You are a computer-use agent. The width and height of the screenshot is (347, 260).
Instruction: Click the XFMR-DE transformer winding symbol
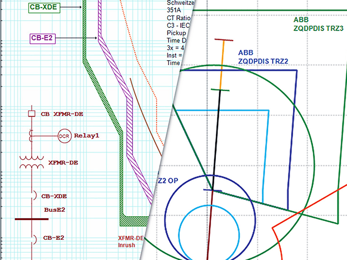32,162
